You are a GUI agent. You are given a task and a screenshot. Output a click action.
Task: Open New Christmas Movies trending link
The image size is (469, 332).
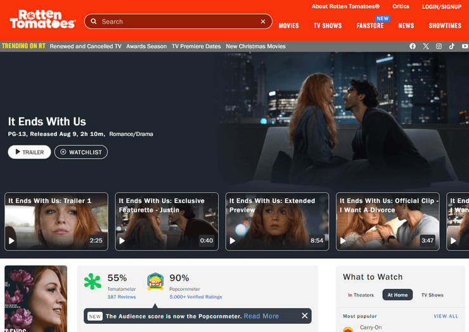tap(256, 46)
